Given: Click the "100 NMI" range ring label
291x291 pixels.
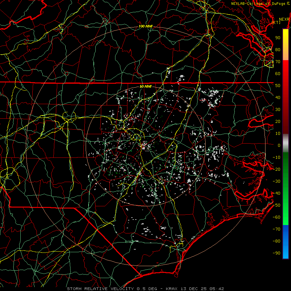Looking at the screenshot, I should [145, 27].
